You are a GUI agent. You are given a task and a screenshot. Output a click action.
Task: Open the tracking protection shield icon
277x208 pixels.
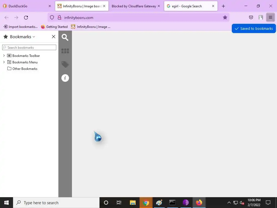click(52, 17)
